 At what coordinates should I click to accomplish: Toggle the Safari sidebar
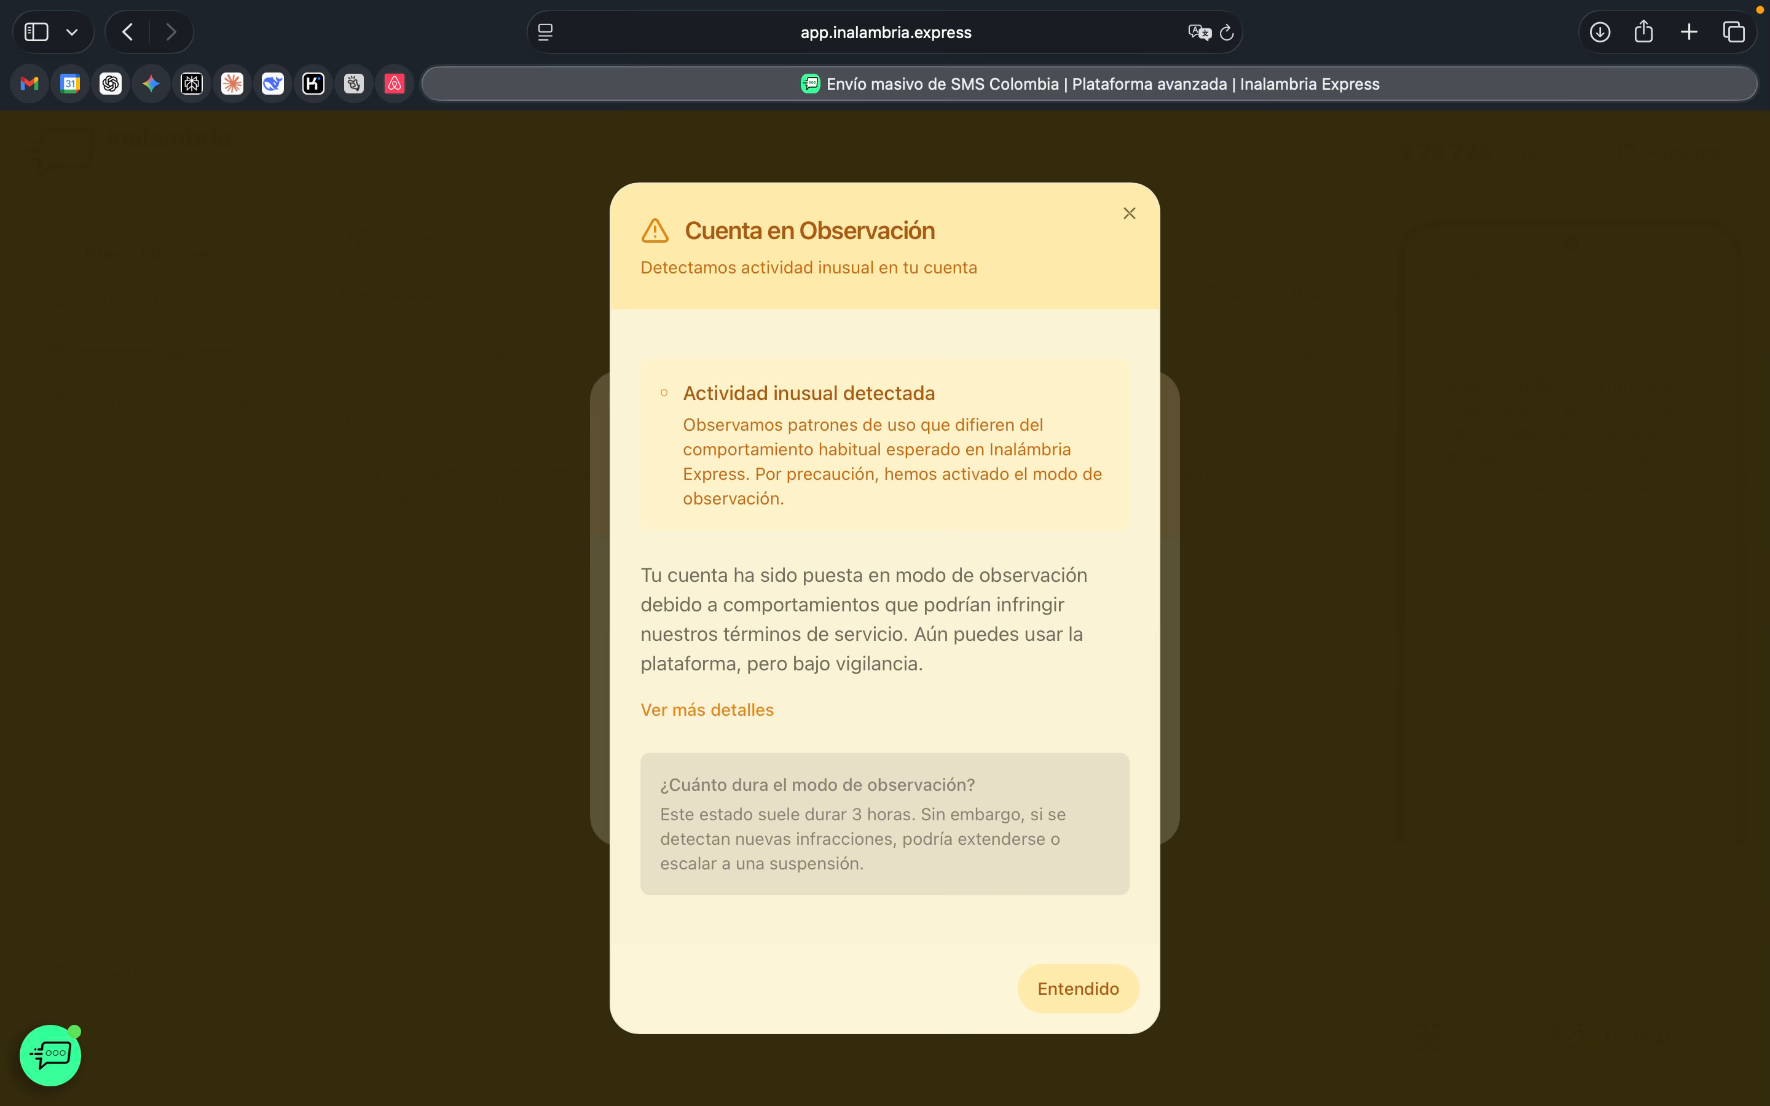click(x=37, y=32)
